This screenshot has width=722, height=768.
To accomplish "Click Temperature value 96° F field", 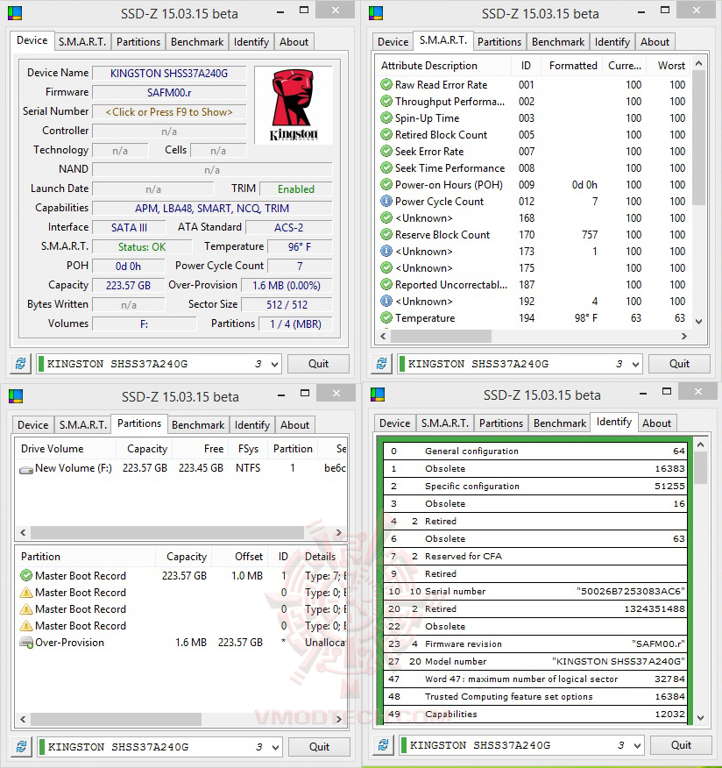I will 300,247.
